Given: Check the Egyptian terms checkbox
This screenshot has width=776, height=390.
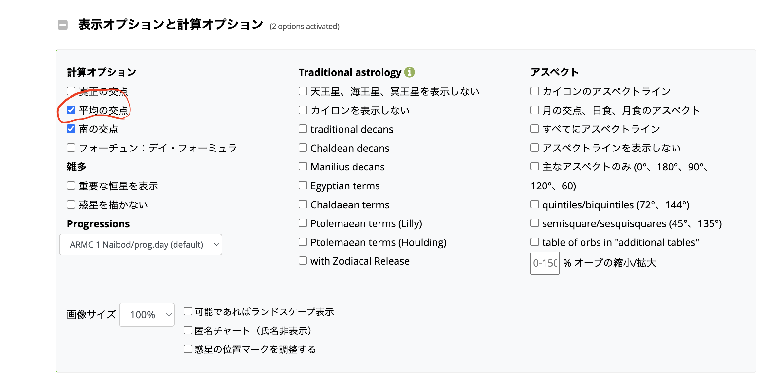Looking at the screenshot, I should pyautogui.click(x=303, y=186).
